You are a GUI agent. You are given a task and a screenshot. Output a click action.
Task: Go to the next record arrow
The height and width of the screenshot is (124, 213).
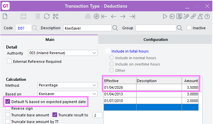(123, 17)
